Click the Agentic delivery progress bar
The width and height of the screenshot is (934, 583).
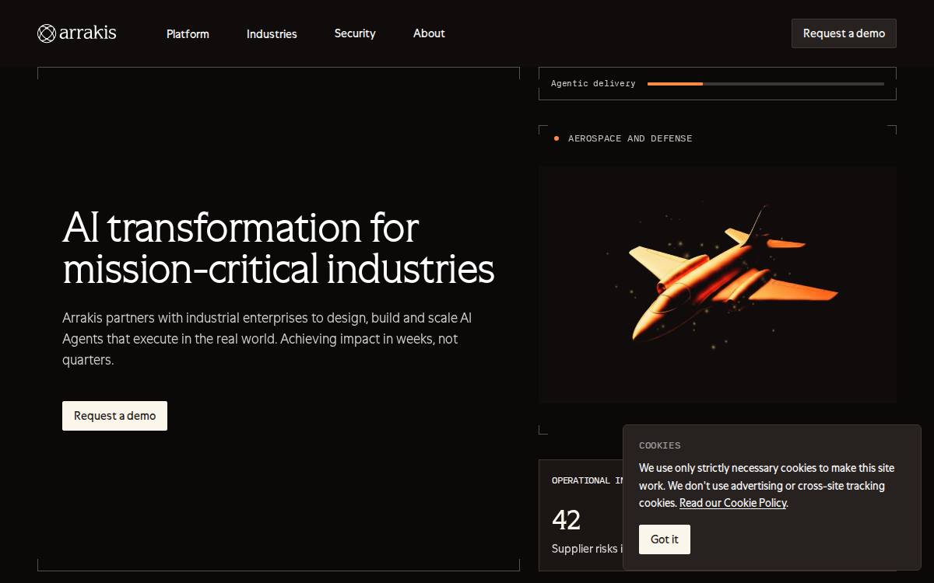(x=766, y=84)
